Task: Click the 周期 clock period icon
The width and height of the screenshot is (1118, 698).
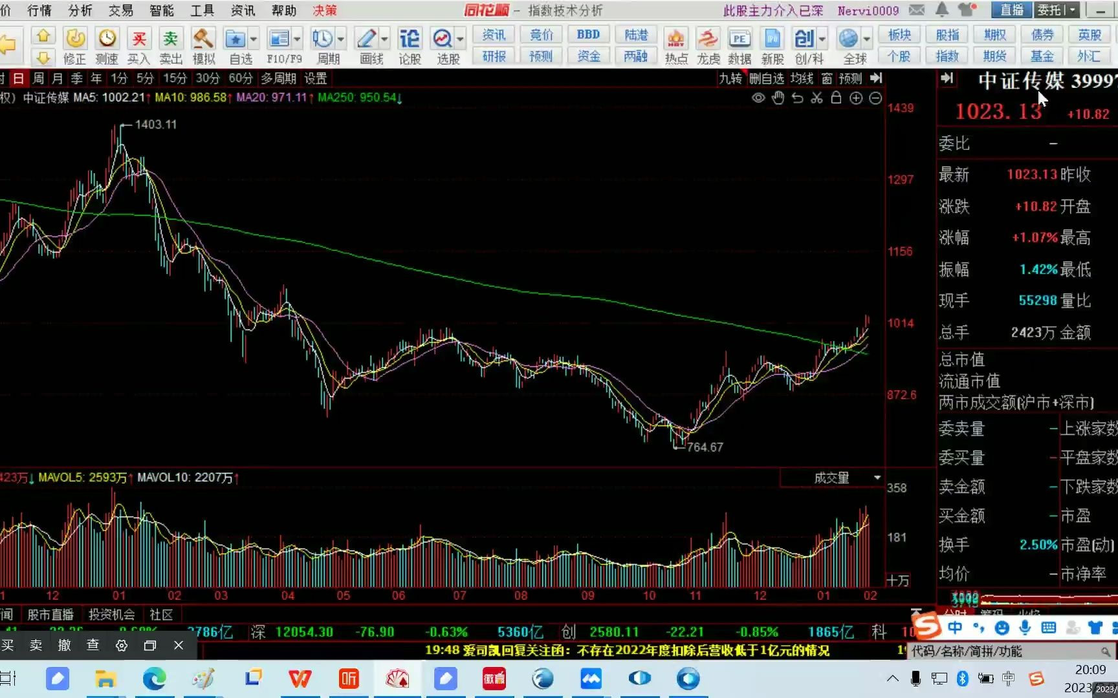Action: point(322,39)
